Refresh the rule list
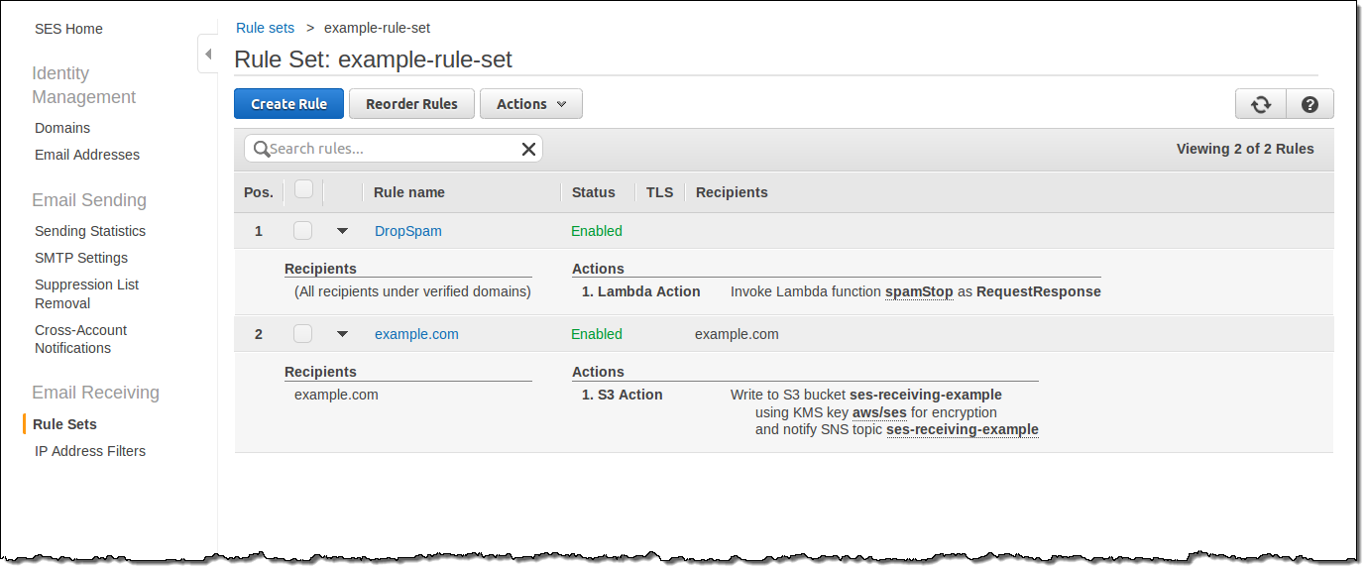The image size is (1367, 571). (1259, 103)
